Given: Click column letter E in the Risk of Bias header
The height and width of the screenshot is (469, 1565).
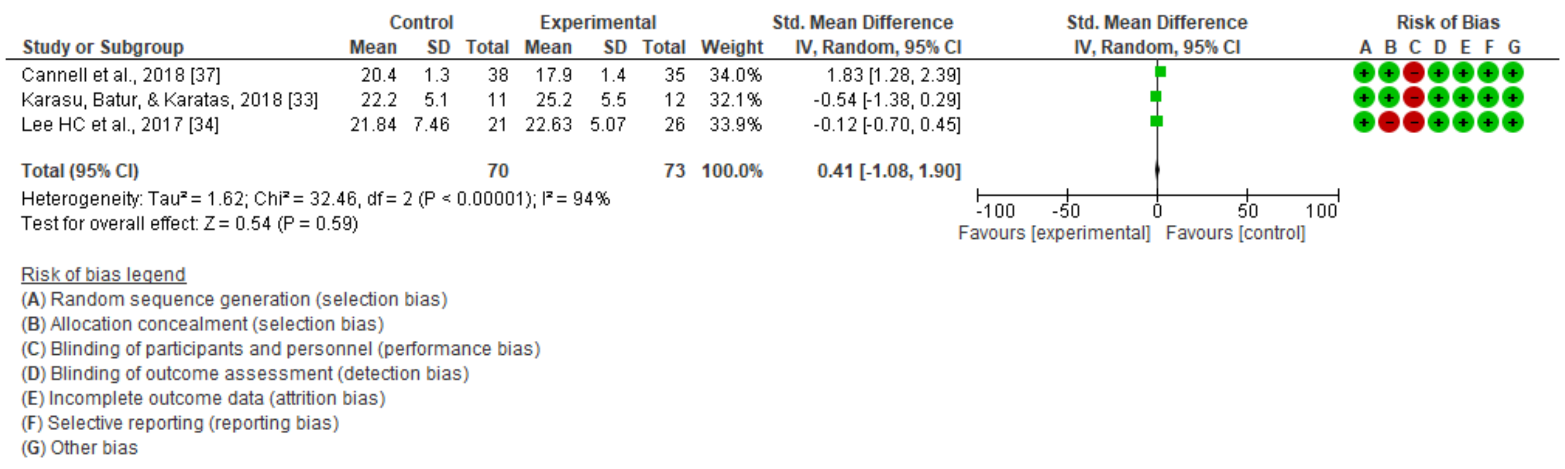Looking at the screenshot, I should tap(1464, 47).
